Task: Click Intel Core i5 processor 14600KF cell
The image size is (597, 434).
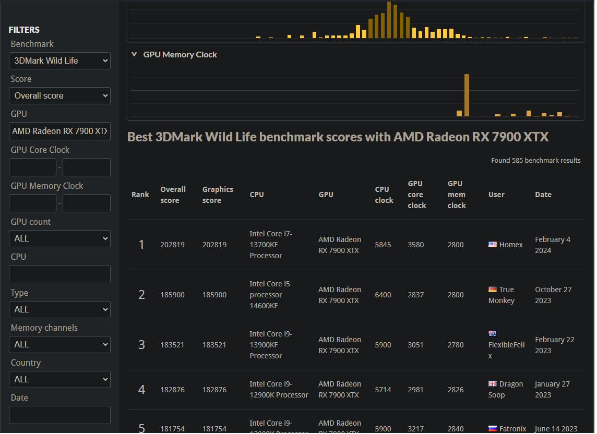Action: click(270, 295)
